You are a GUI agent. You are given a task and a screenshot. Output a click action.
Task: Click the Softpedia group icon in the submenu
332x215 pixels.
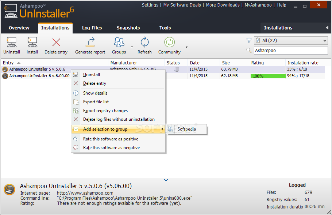(x=170, y=129)
